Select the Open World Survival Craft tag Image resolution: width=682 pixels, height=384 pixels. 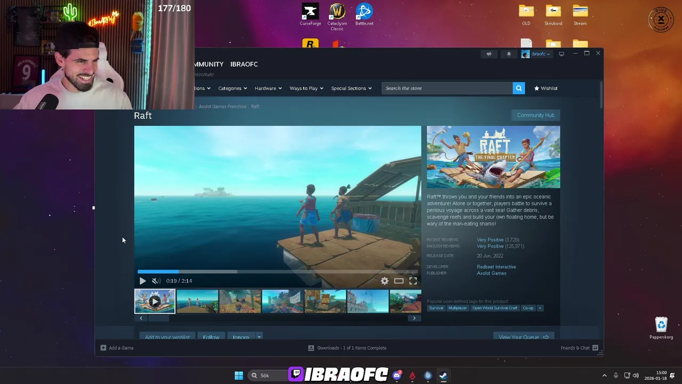point(494,308)
